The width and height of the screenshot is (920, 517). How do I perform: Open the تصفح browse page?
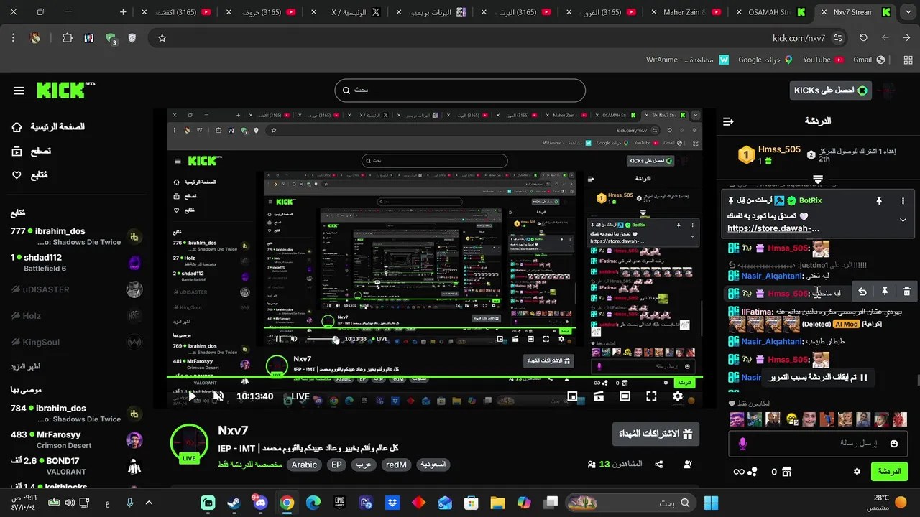coord(32,151)
